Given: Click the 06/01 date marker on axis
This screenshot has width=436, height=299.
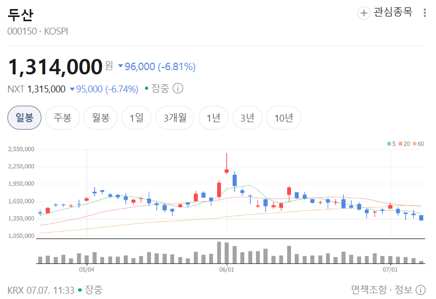Looking at the screenshot, I should [227, 269].
